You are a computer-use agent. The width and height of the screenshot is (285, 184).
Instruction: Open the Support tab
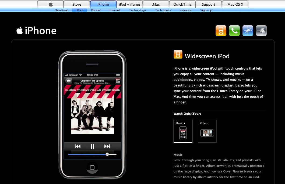tap(209, 4)
